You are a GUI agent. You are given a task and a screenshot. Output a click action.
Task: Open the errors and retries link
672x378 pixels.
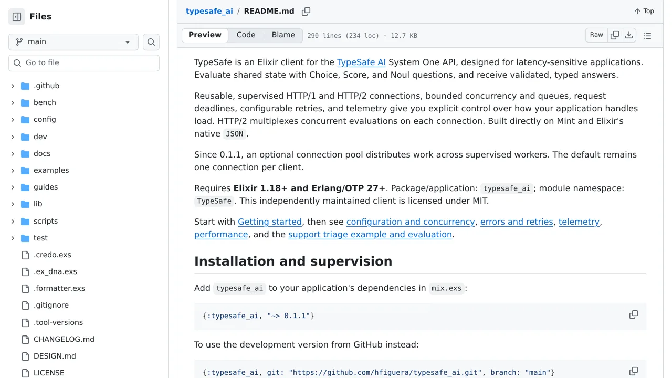pyautogui.click(x=517, y=222)
